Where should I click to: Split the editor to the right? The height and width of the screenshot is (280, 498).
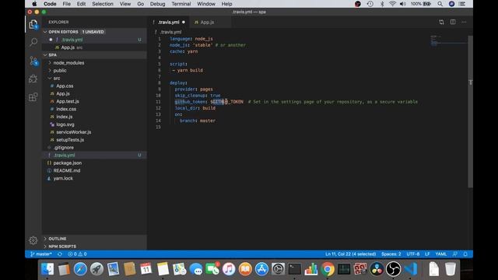click(x=453, y=22)
